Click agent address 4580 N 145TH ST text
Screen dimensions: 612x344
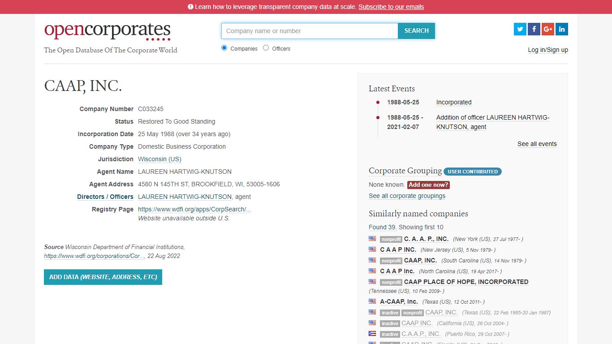click(x=209, y=184)
